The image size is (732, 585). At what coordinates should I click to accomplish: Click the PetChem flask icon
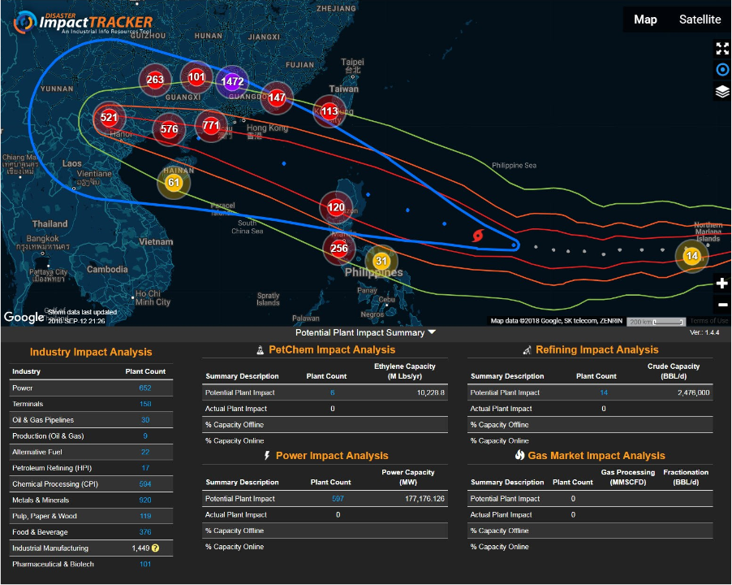coord(261,350)
